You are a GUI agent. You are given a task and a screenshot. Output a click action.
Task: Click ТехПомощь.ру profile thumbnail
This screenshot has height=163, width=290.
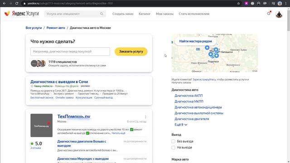[41, 125]
